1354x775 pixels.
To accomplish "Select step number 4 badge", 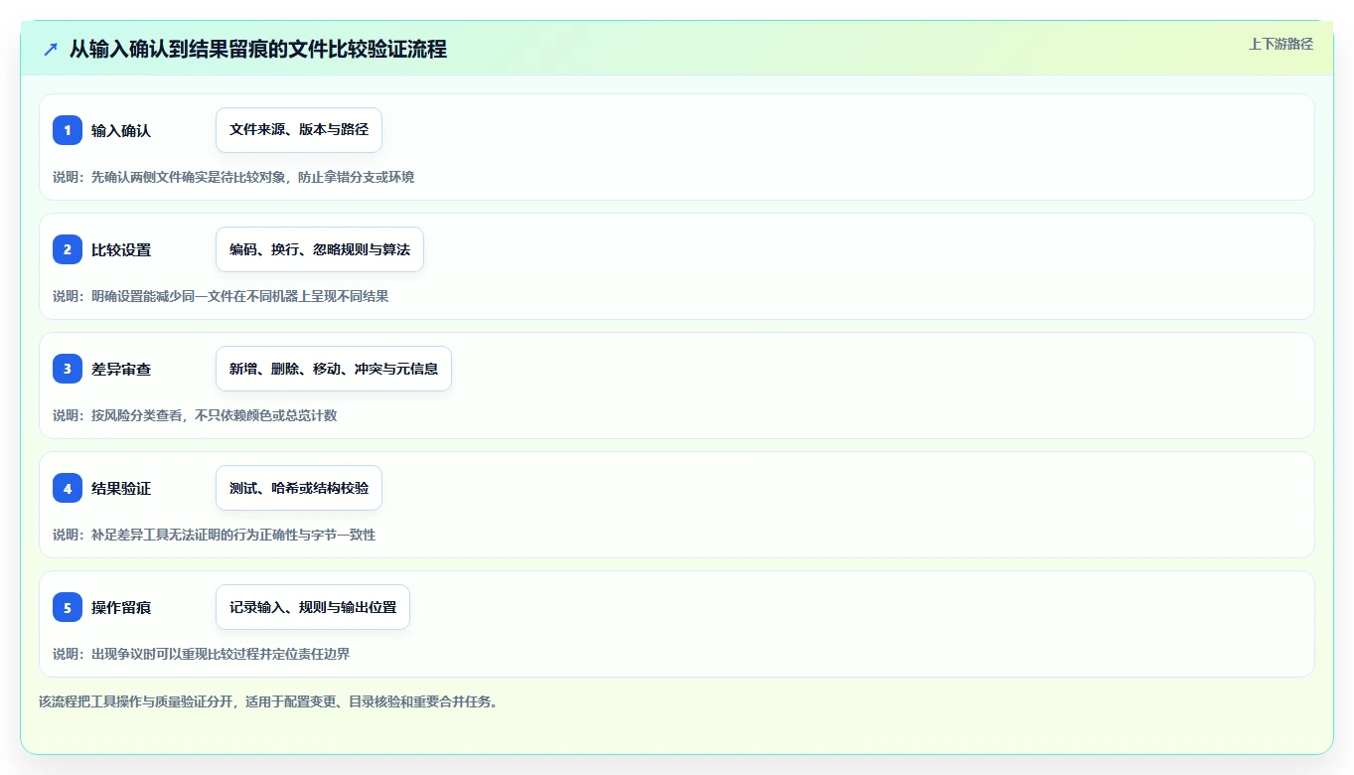I will pos(68,488).
